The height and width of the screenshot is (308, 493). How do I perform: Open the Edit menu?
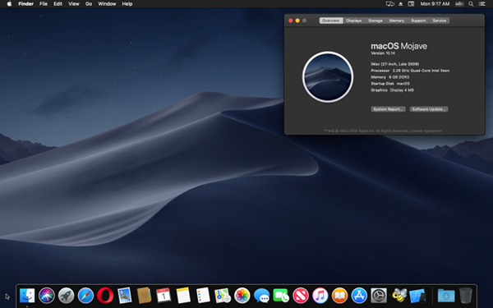pyautogui.click(x=58, y=4)
